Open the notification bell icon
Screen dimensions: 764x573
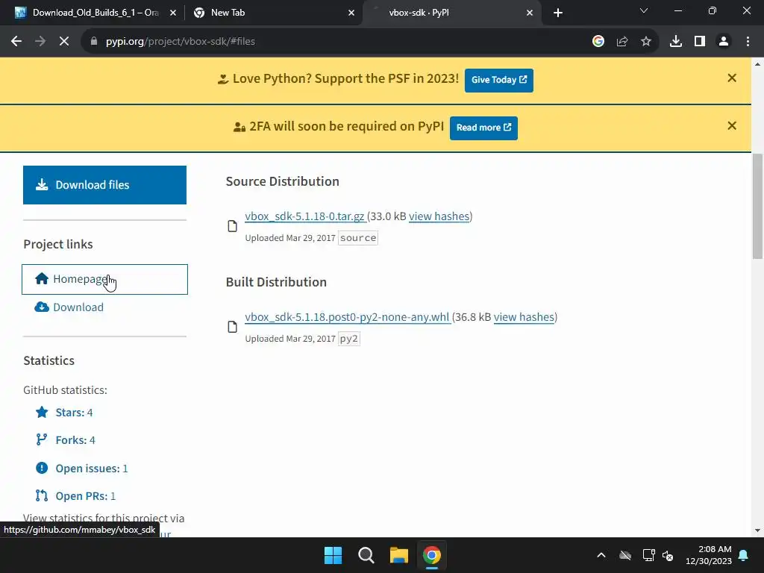744,555
